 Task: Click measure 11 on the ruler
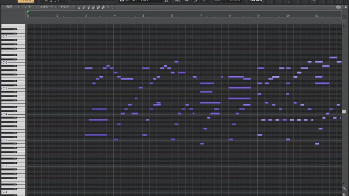pos(317,16)
